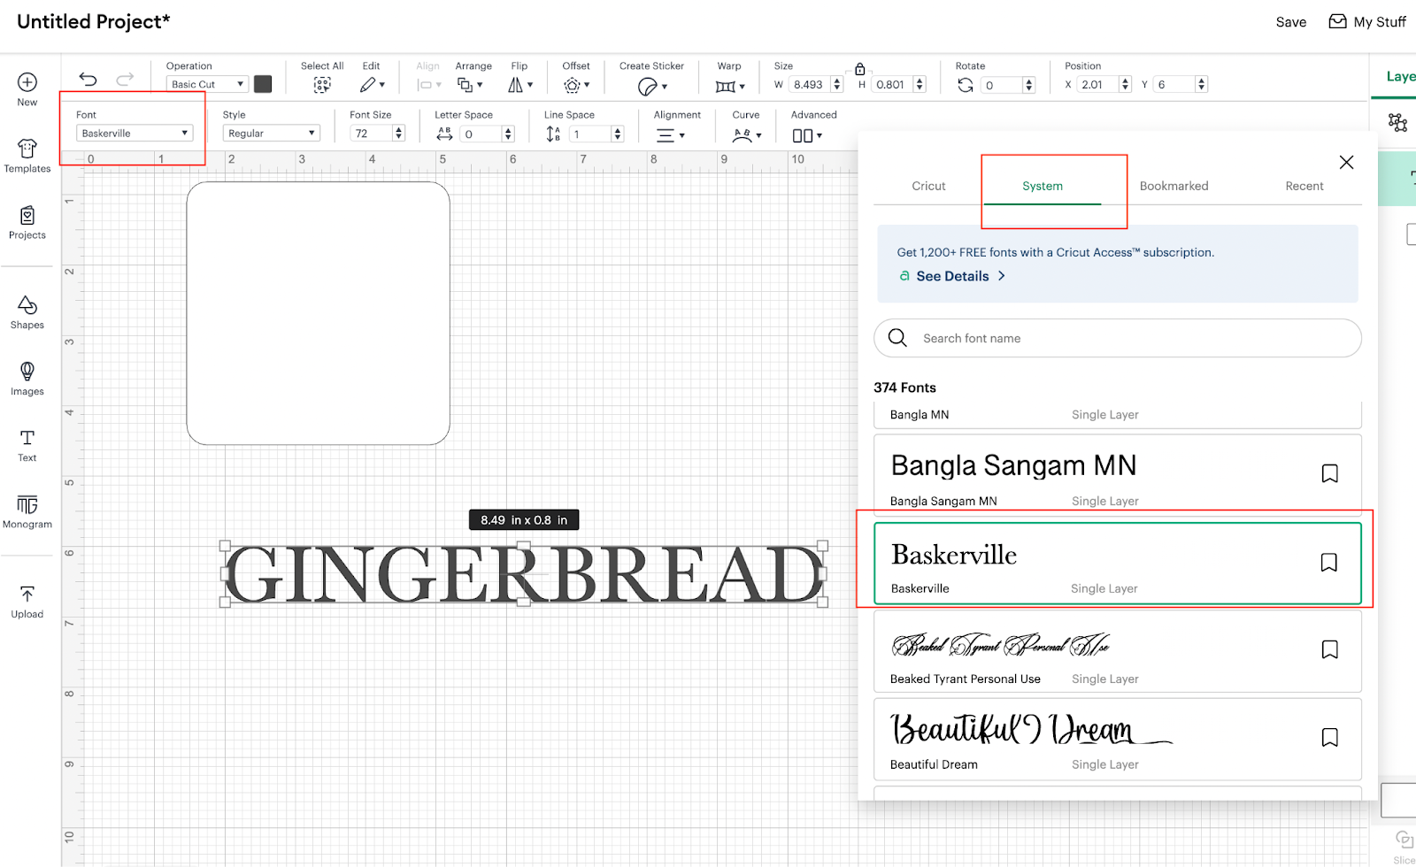This screenshot has width=1416, height=867.
Task: Open the Advanced text options
Action: coord(807,135)
